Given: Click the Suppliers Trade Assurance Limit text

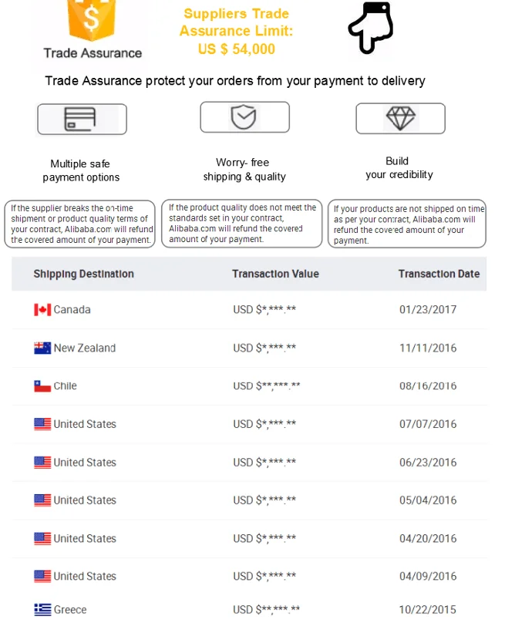Looking at the screenshot, I should pyautogui.click(x=235, y=32).
